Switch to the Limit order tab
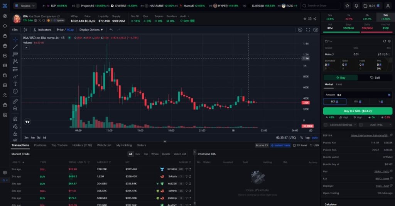395x206 pixels. [339, 85]
